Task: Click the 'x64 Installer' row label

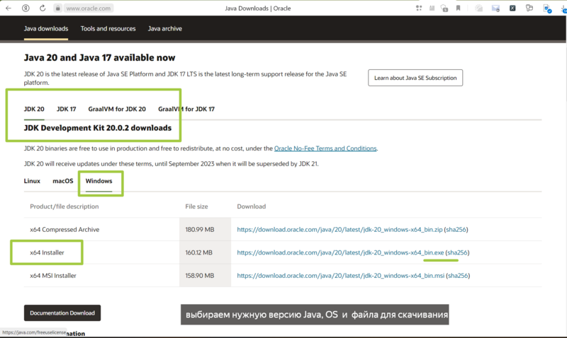Action: point(47,252)
